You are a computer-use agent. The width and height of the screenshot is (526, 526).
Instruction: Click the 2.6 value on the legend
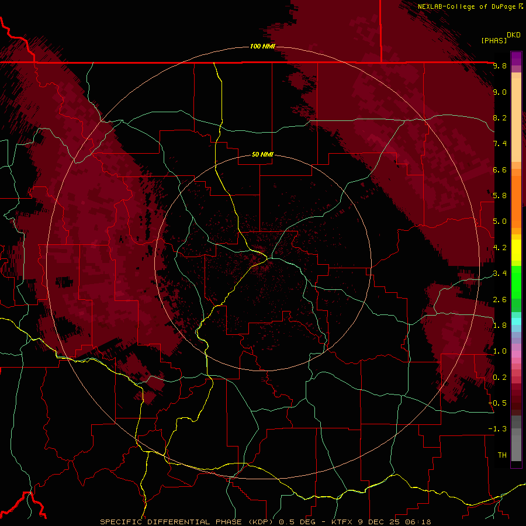pyautogui.click(x=500, y=300)
